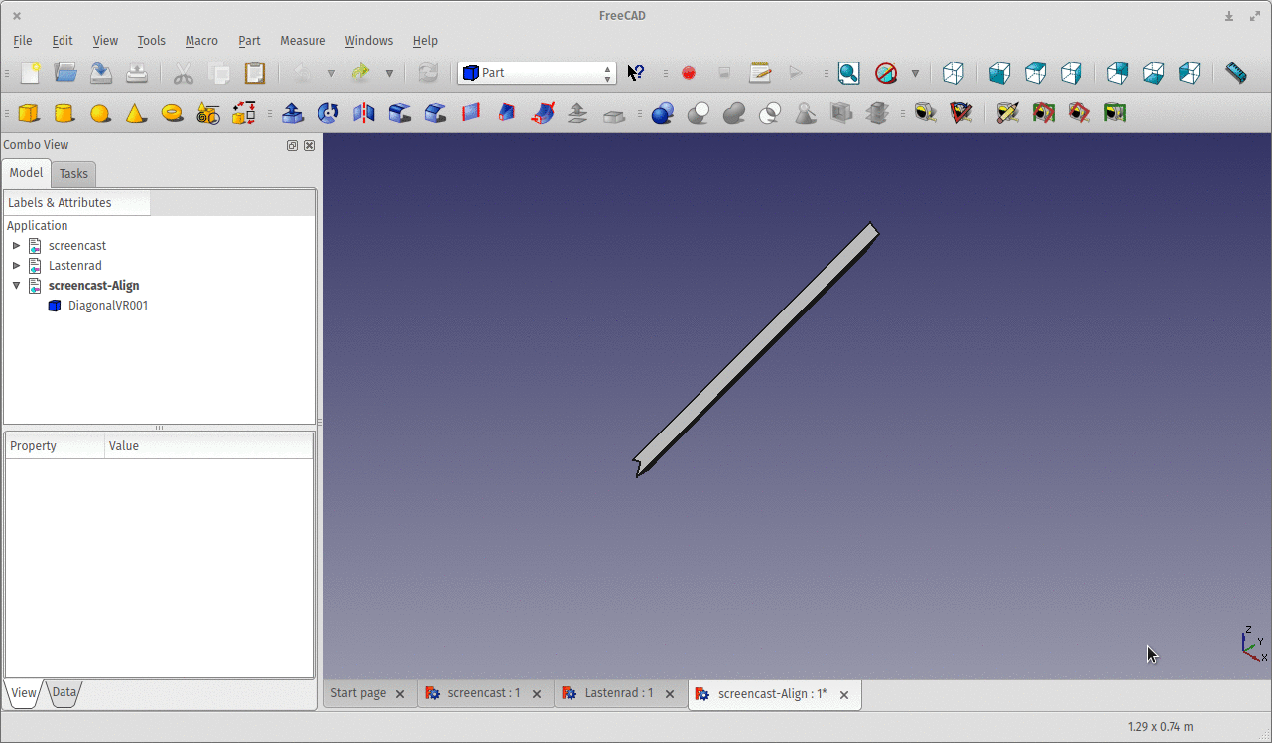Switch to the Data property tab
Screen dimensions: 1272x743
pos(64,693)
